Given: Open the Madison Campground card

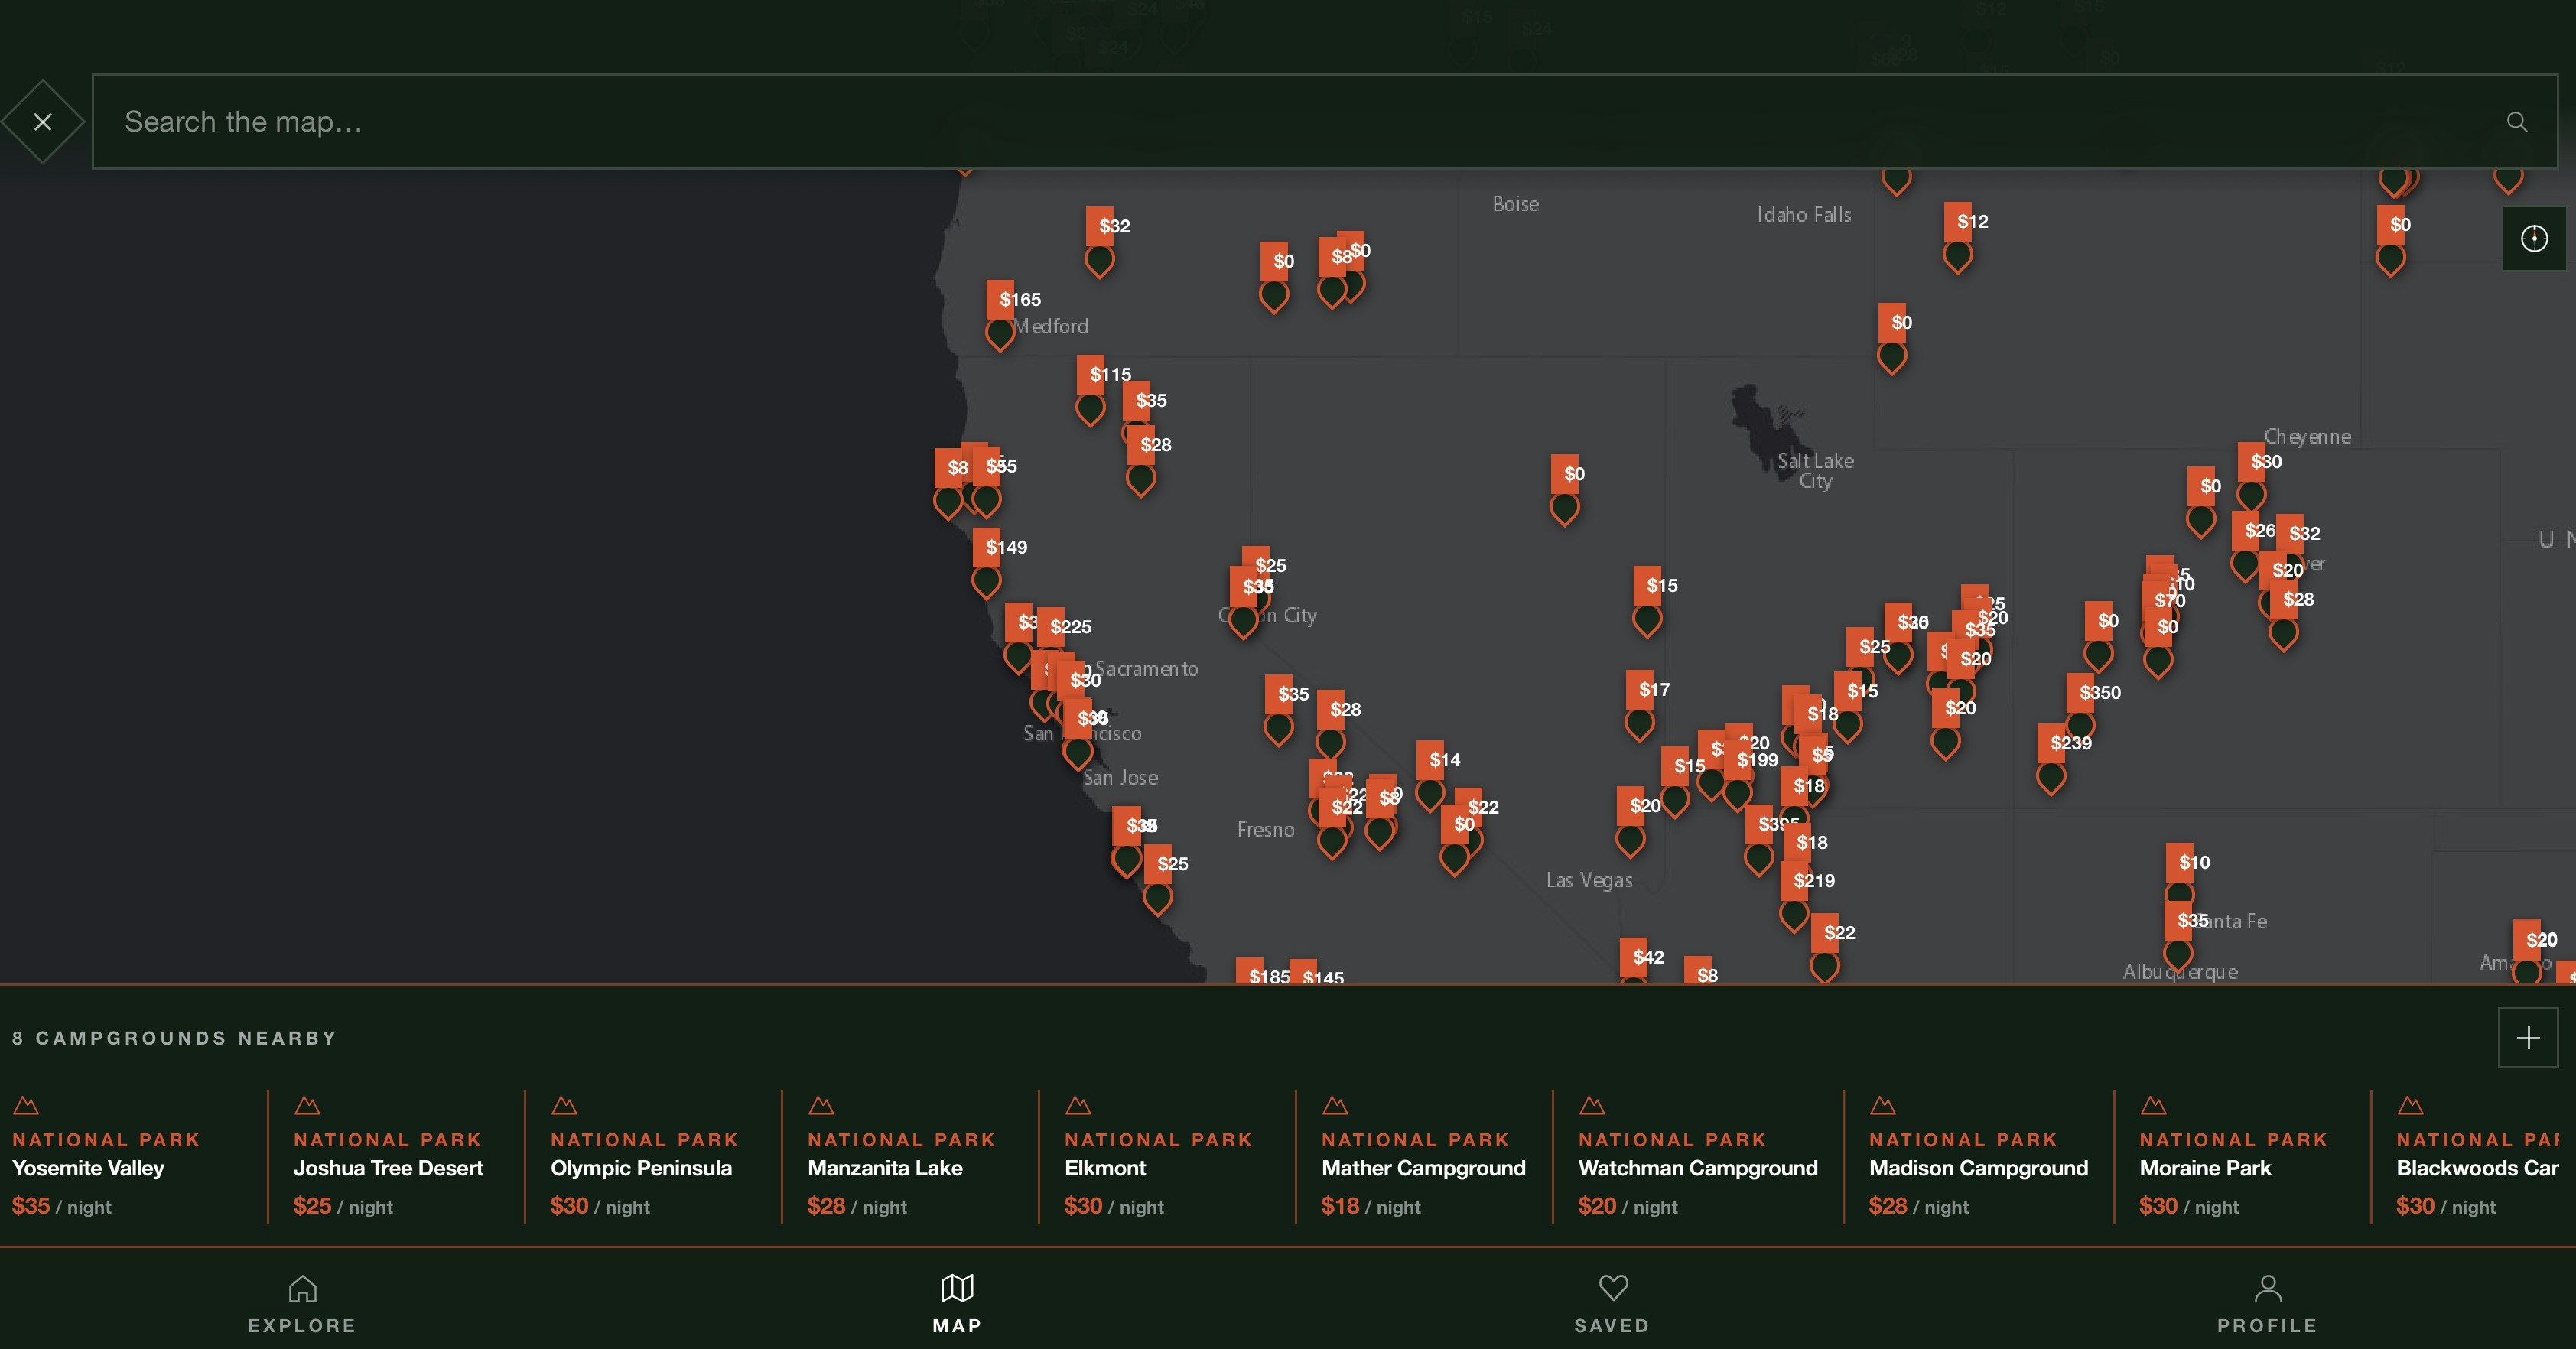Looking at the screenshot, I should point(1979,1157).
